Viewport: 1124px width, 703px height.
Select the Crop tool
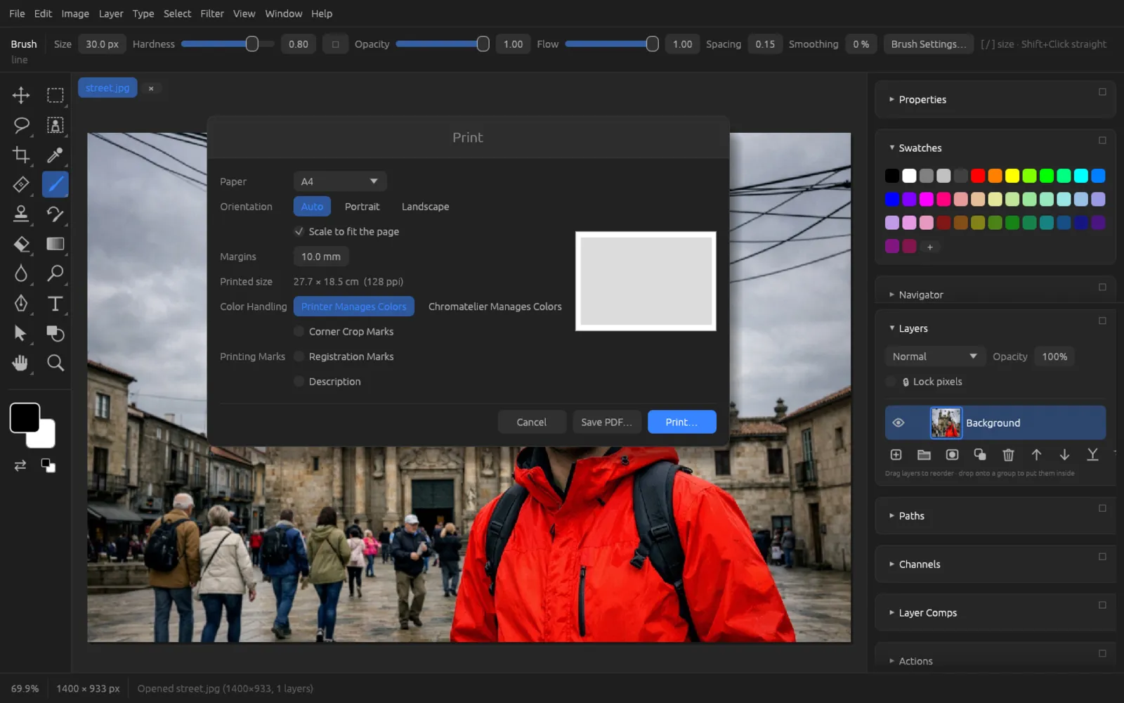point(21,155)
